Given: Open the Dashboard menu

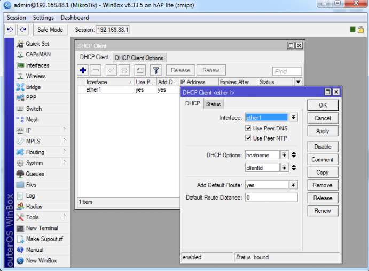Looking at the screenshot, I should click(x=75, y=18).
